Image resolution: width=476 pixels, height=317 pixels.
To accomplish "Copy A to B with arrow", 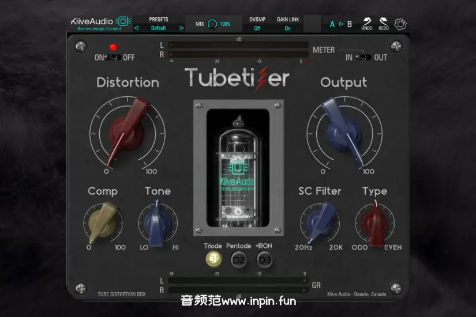I will point(341,24).
